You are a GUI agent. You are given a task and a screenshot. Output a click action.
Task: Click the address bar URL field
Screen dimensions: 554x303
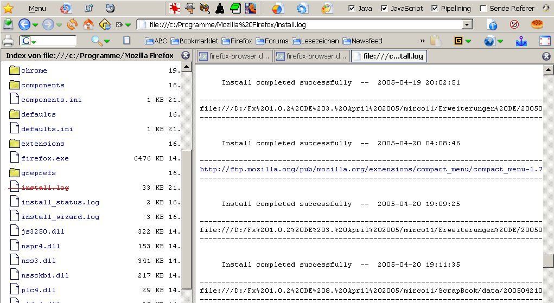tap(300, 24)
